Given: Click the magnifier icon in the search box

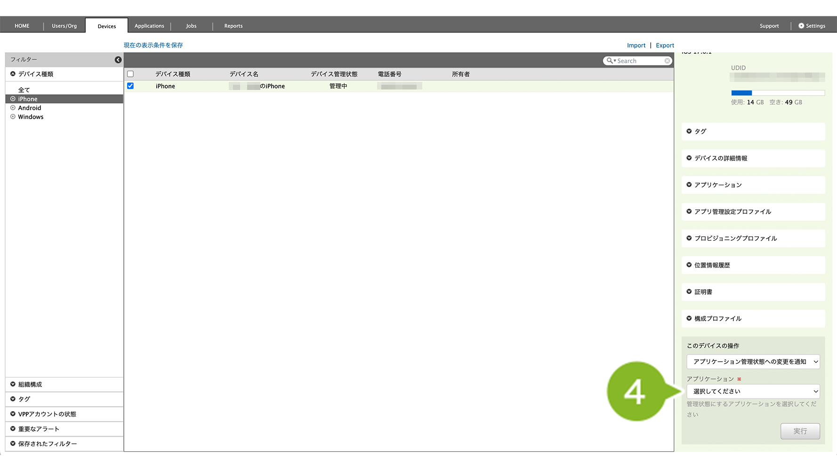Looking at the screenshot, I should 610,61.
